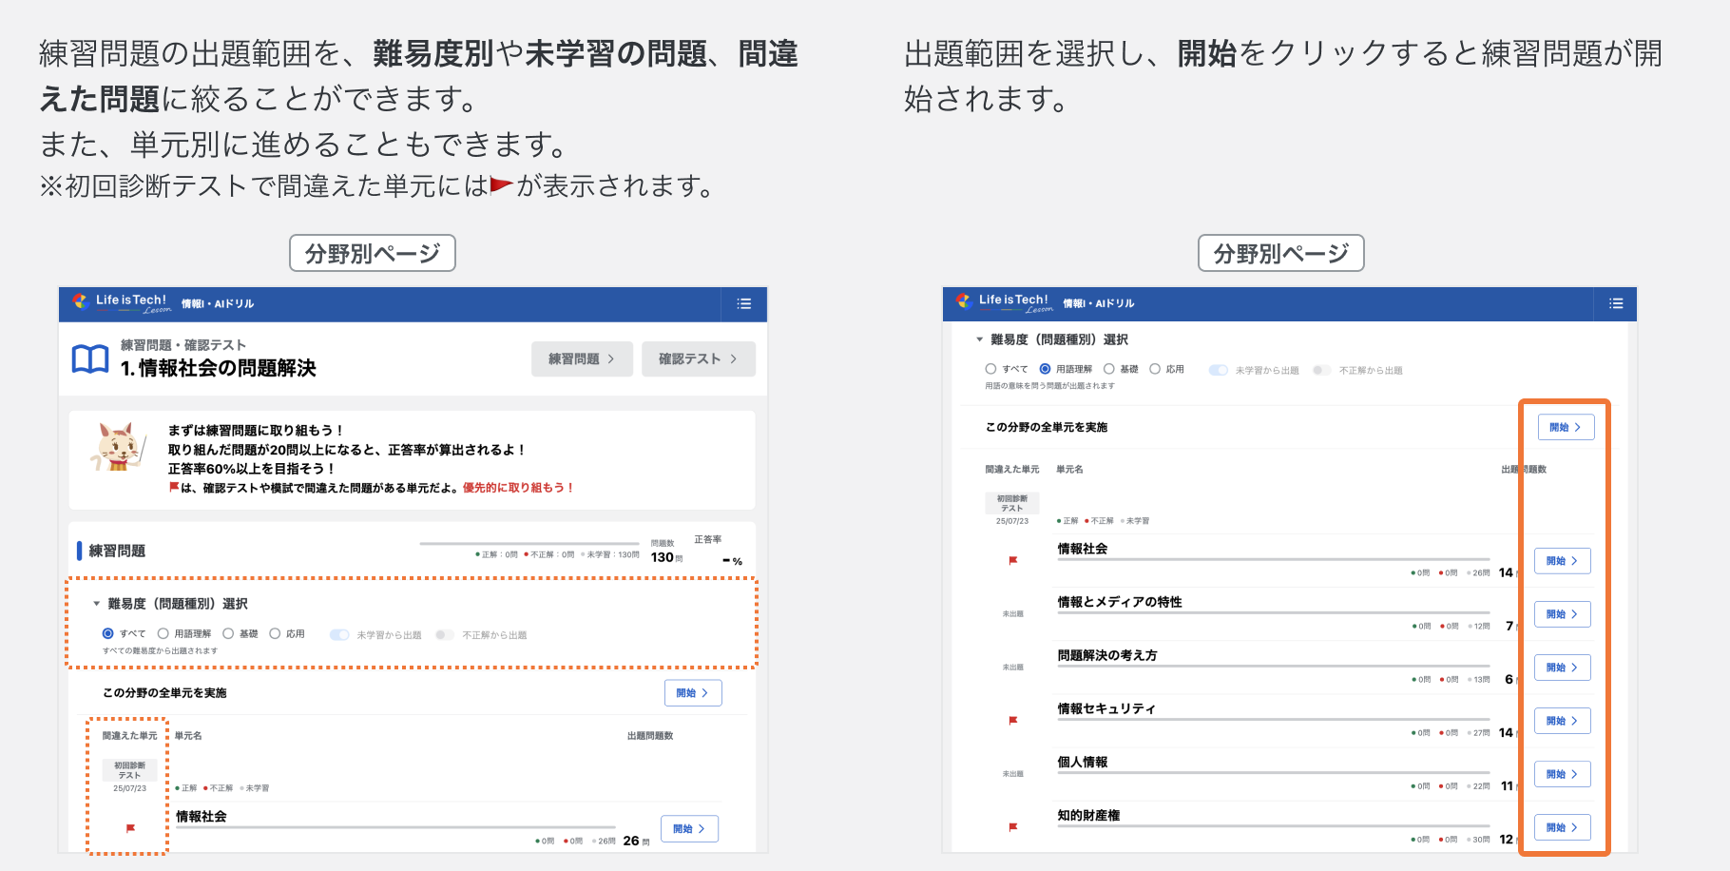
Task: Click heading 1. 情報社会の問題解決
Action: click(219, 368)
